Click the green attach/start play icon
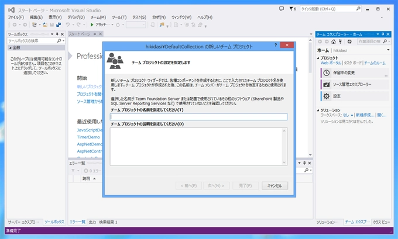This screenshot has width=398, height=239. (x=92, y=25)
